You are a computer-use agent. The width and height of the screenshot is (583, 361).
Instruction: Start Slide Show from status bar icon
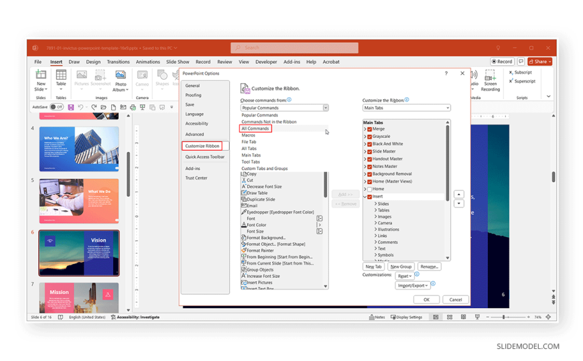[477, 317]
